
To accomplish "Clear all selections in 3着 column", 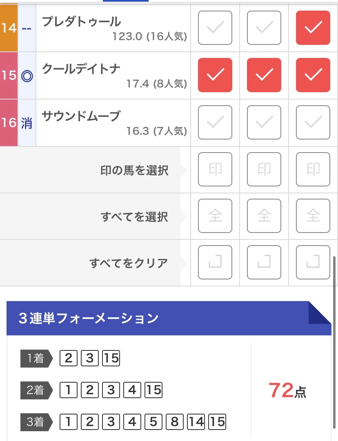I will (x=313, y=262).
